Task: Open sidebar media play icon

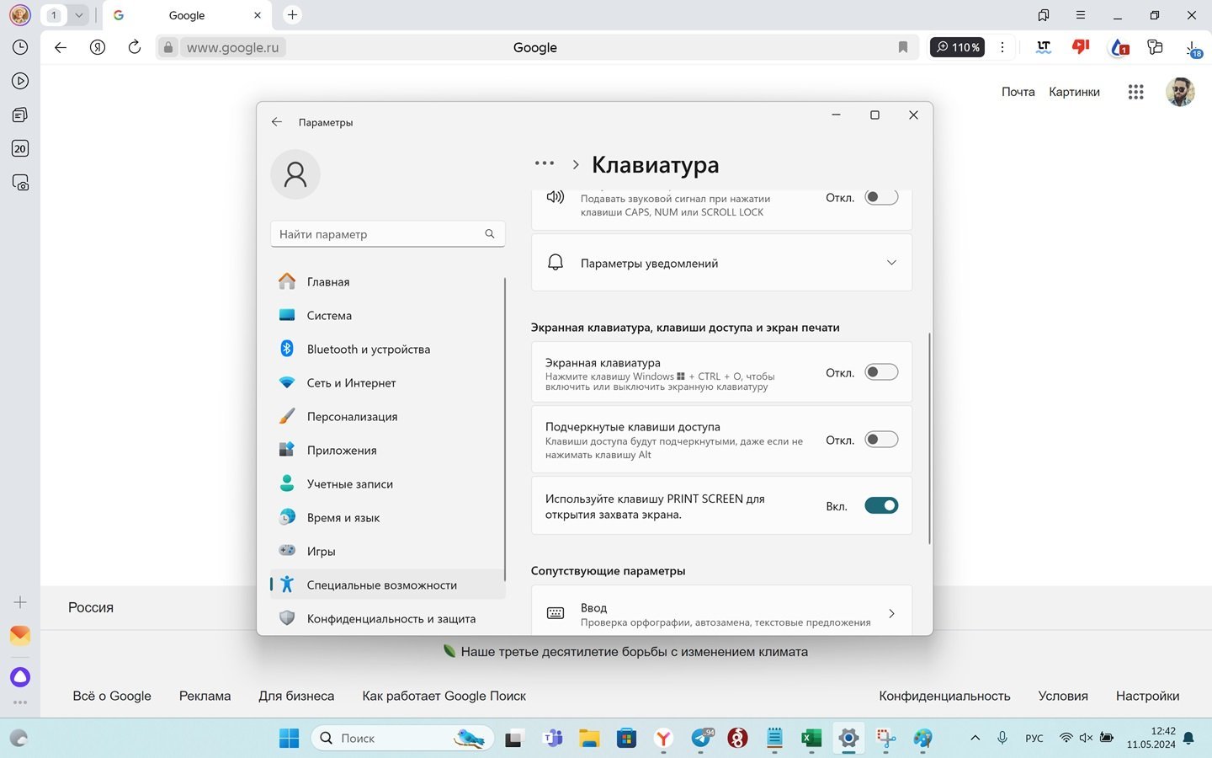Action: pyautogui.click(x=20, y=81)
